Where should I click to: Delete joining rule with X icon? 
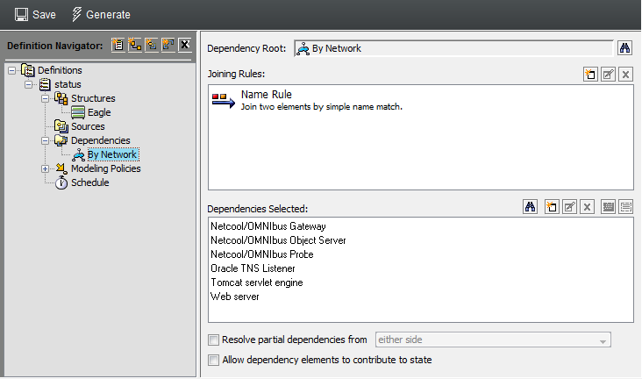pyautogui.click(x=625, y=75)
